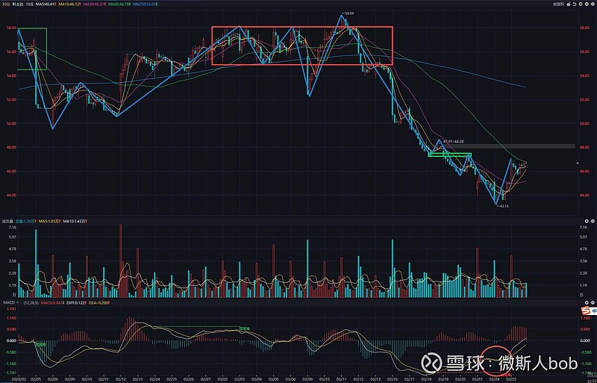Open the 前复权 price adjustment selector
597x383 pixels.
coord(558,4)
